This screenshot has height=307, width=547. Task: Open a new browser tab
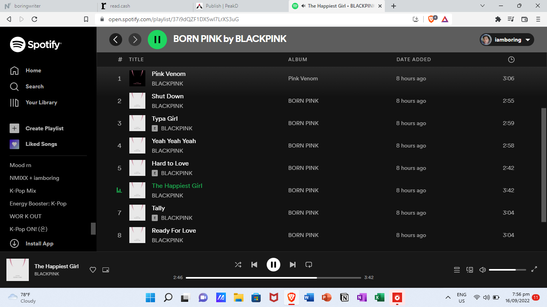tap(394, 6)
